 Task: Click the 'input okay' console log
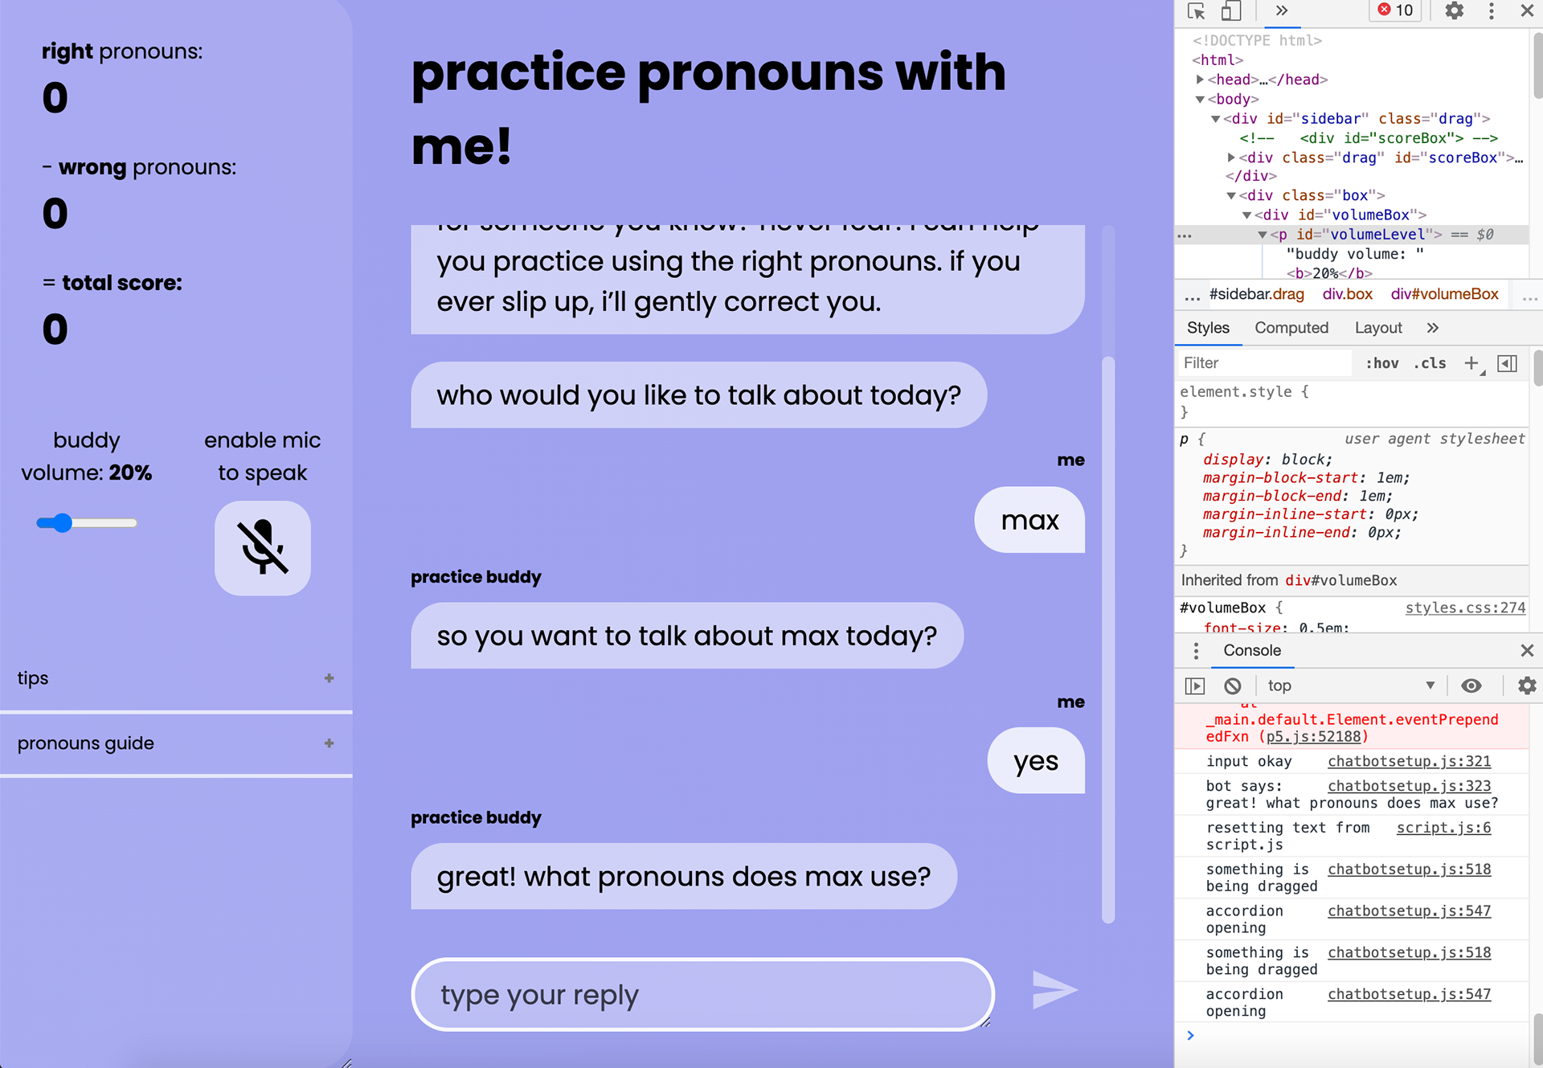(1249, 761)
